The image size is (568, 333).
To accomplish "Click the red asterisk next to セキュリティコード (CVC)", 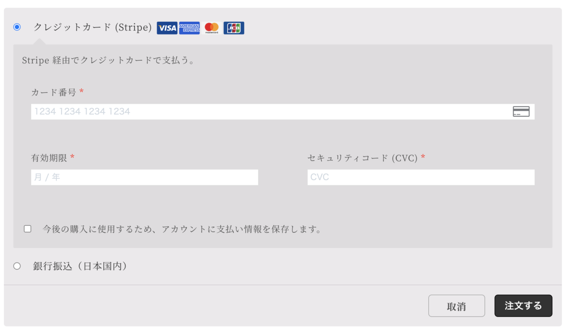I will (422, 157).
